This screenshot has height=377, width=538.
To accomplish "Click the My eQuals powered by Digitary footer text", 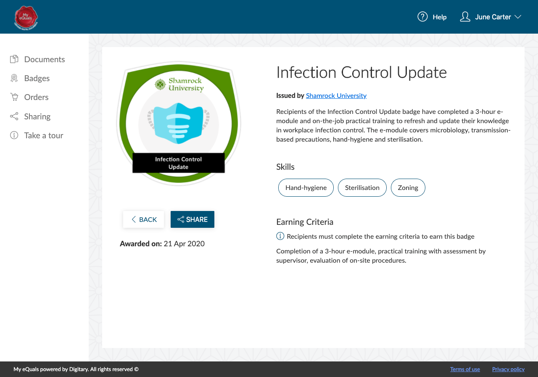I will (76, 369).
